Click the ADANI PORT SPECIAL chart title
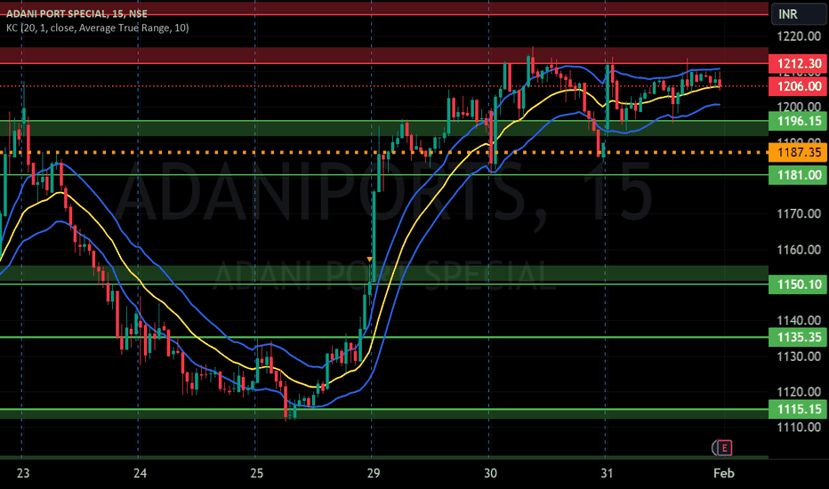This screenshot has height=489, width=829. (76, 13)
